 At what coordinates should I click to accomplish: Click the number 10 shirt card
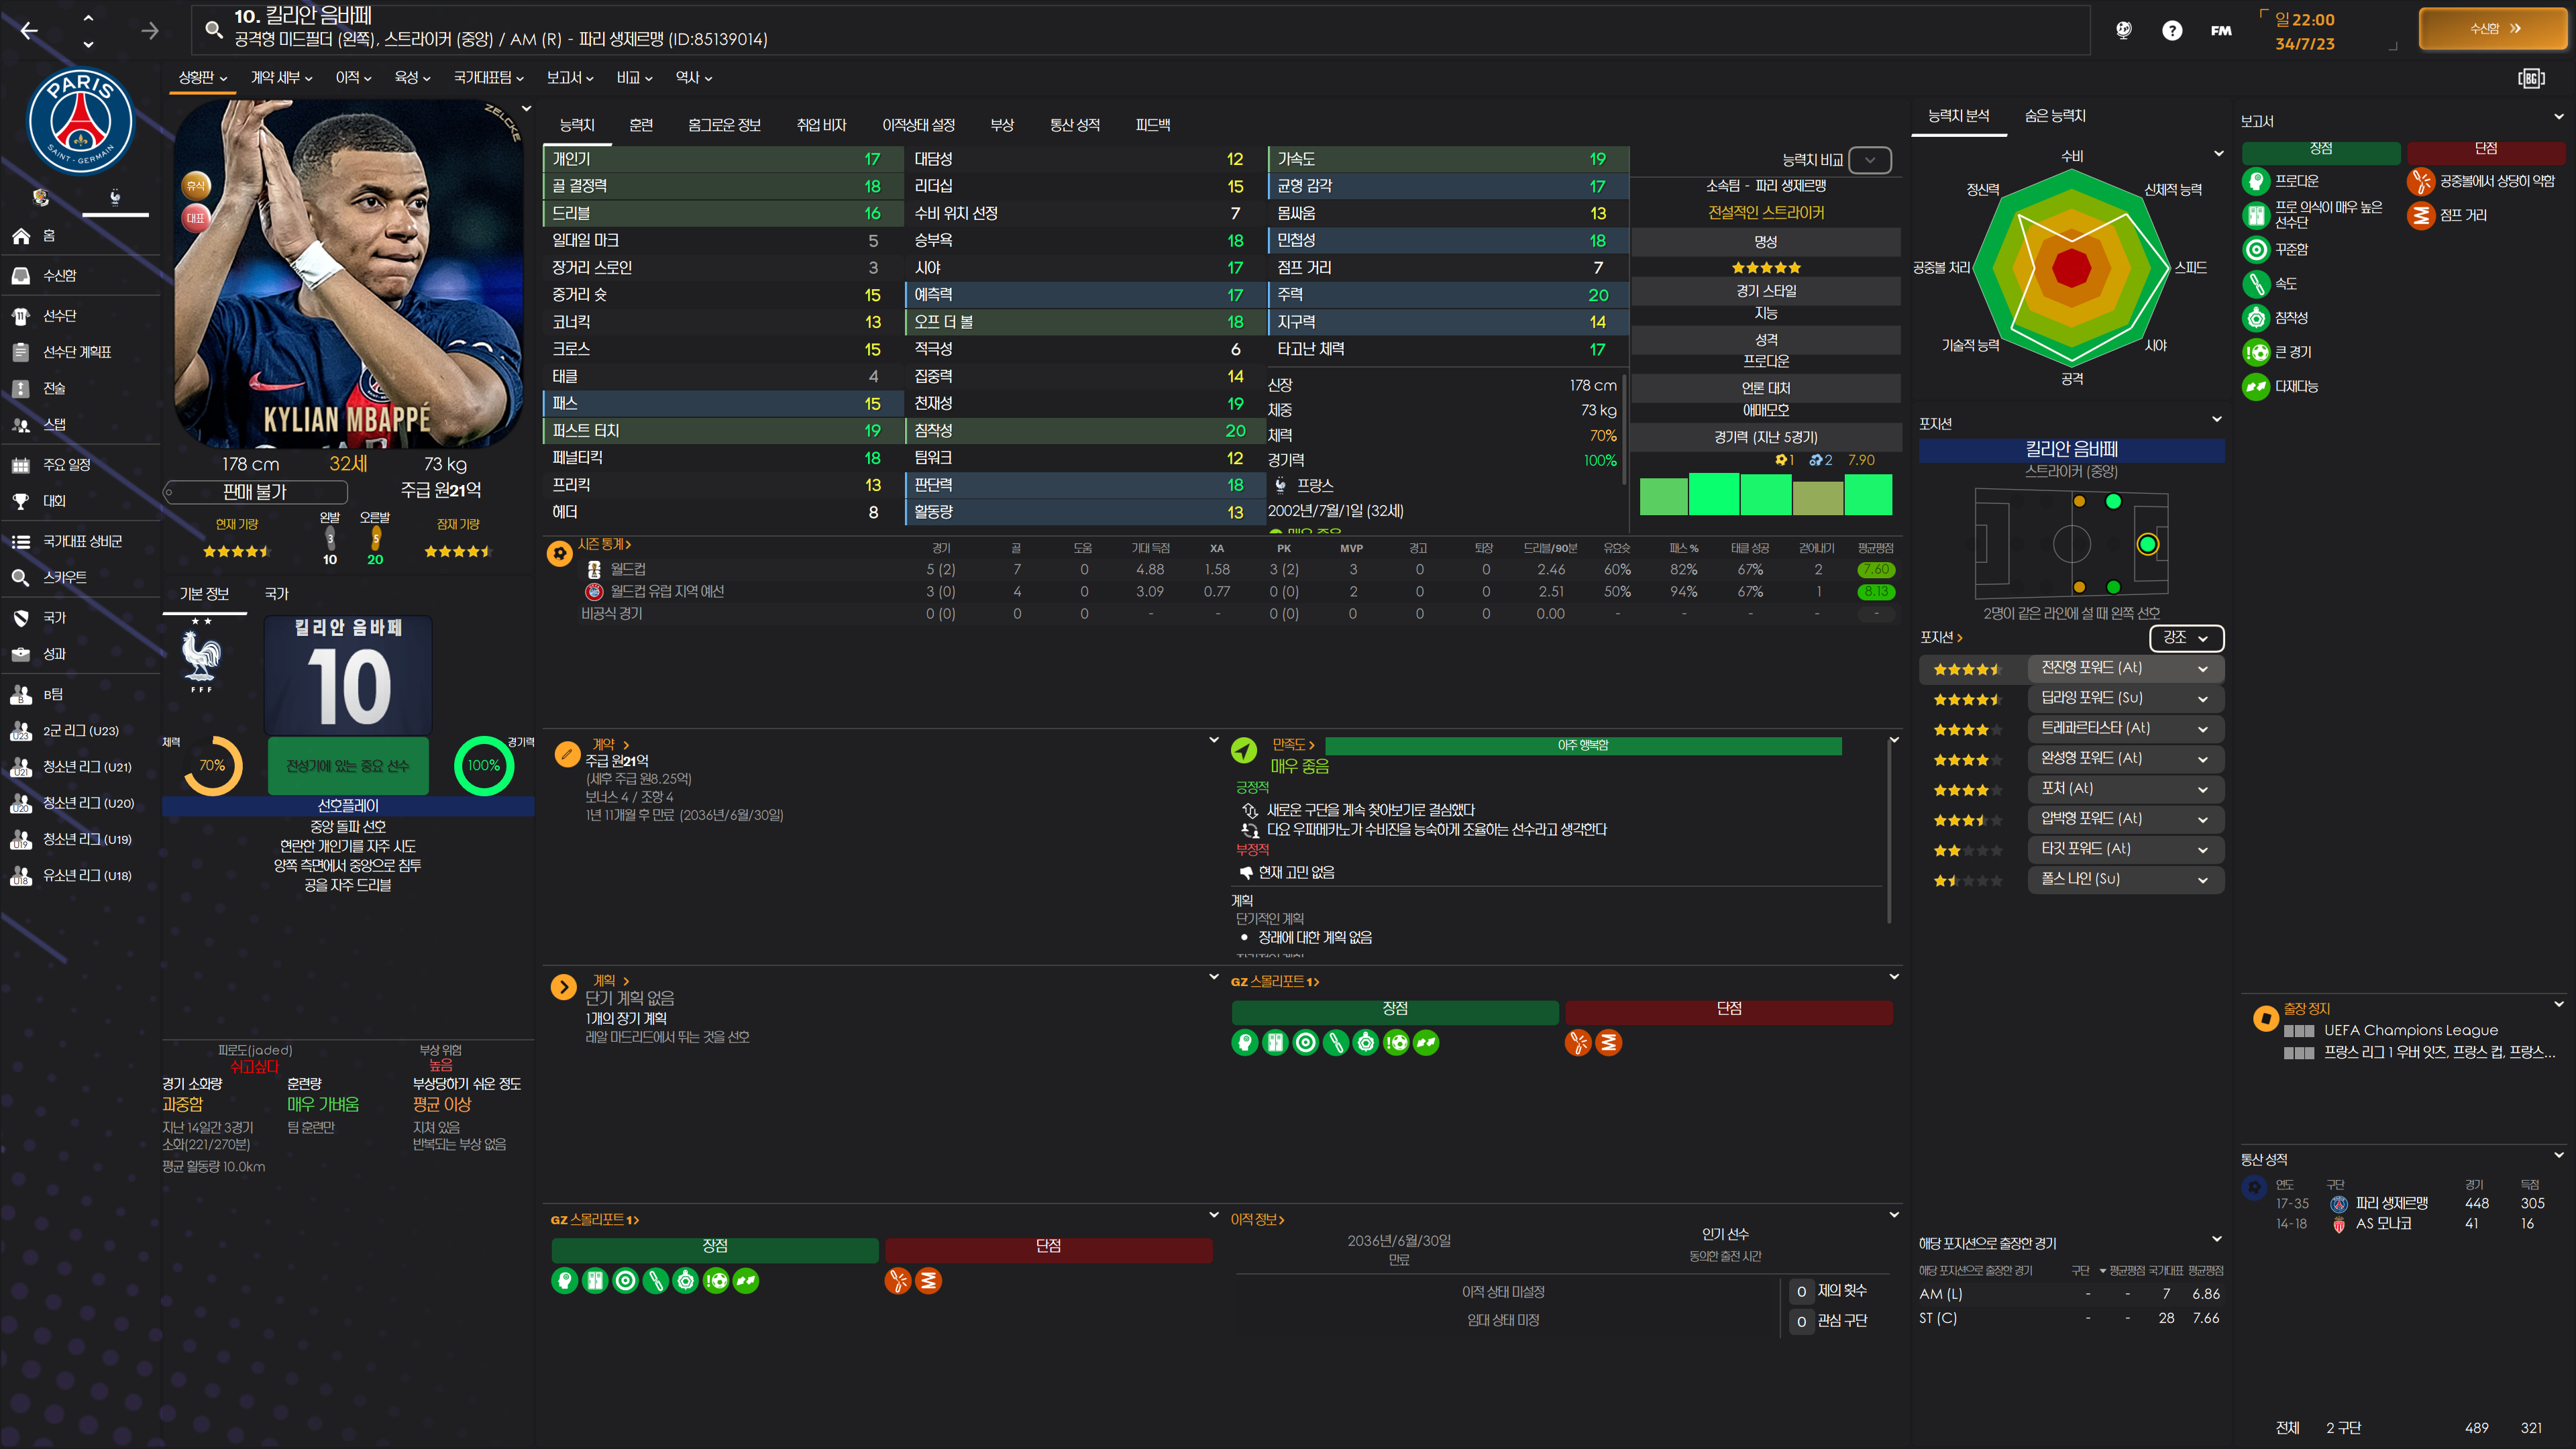348,675
